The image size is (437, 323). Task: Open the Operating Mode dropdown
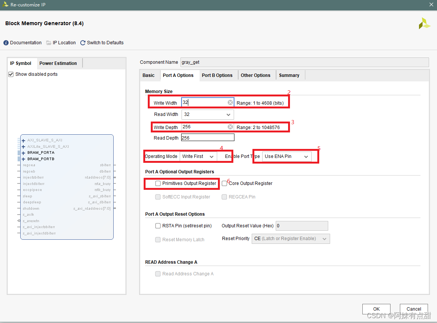(x=198, y=156)
